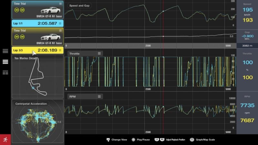Viewport: 258px width, 145px height.
Task: Select the three-row layout icon in left sidebar
Action: [x=5, y=62]
